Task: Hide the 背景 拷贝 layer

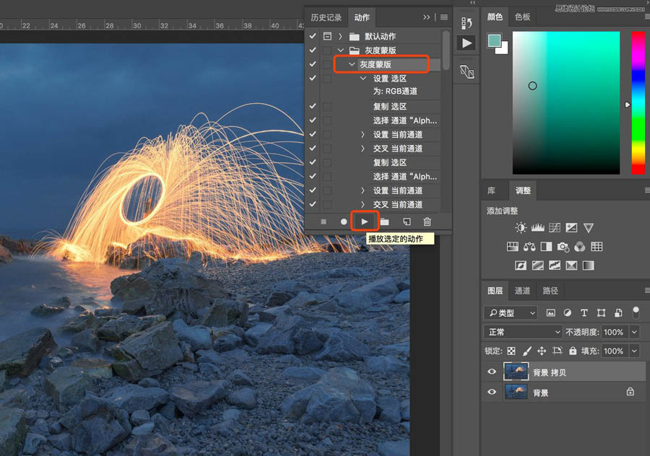Action: point(492,372)
